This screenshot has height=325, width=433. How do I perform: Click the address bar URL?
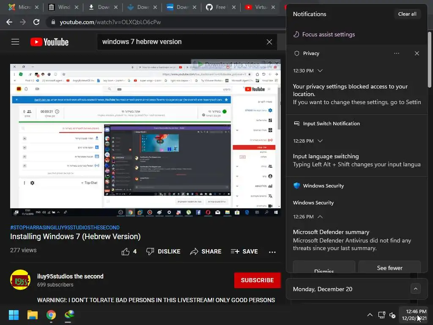point(110,22)
